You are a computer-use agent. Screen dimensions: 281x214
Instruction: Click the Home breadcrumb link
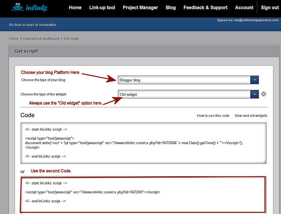click(14, 38)
